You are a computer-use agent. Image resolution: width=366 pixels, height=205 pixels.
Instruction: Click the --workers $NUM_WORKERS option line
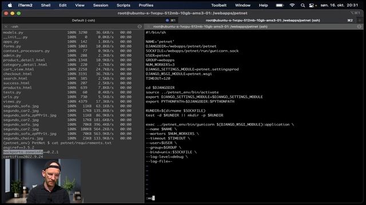[172, 134]
